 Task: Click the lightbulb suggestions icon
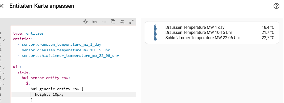pos(86,22)
